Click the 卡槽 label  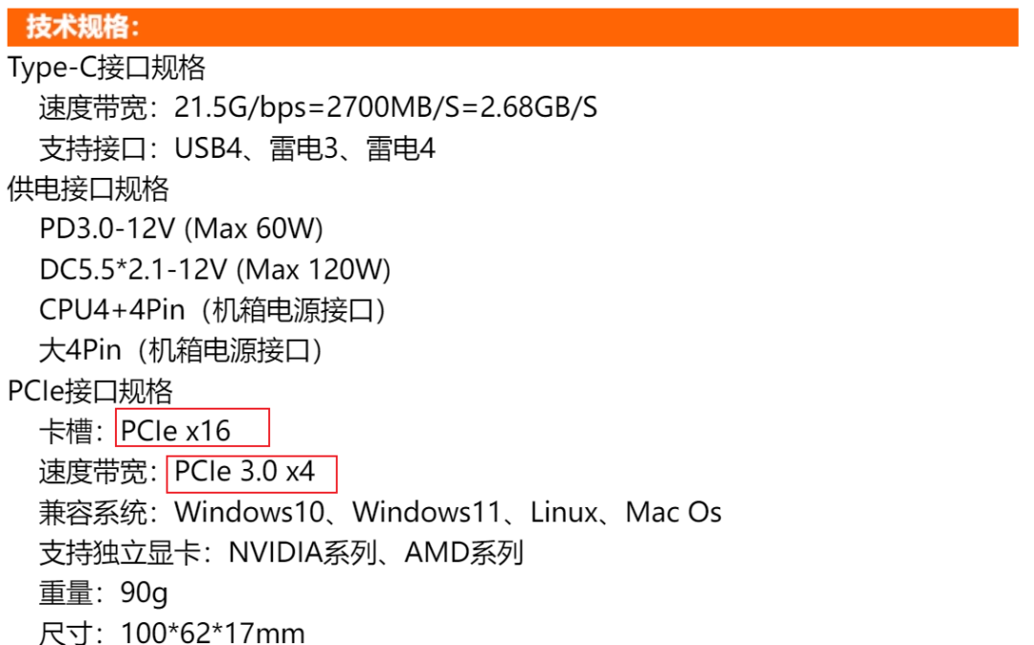(x=65, y=433)
